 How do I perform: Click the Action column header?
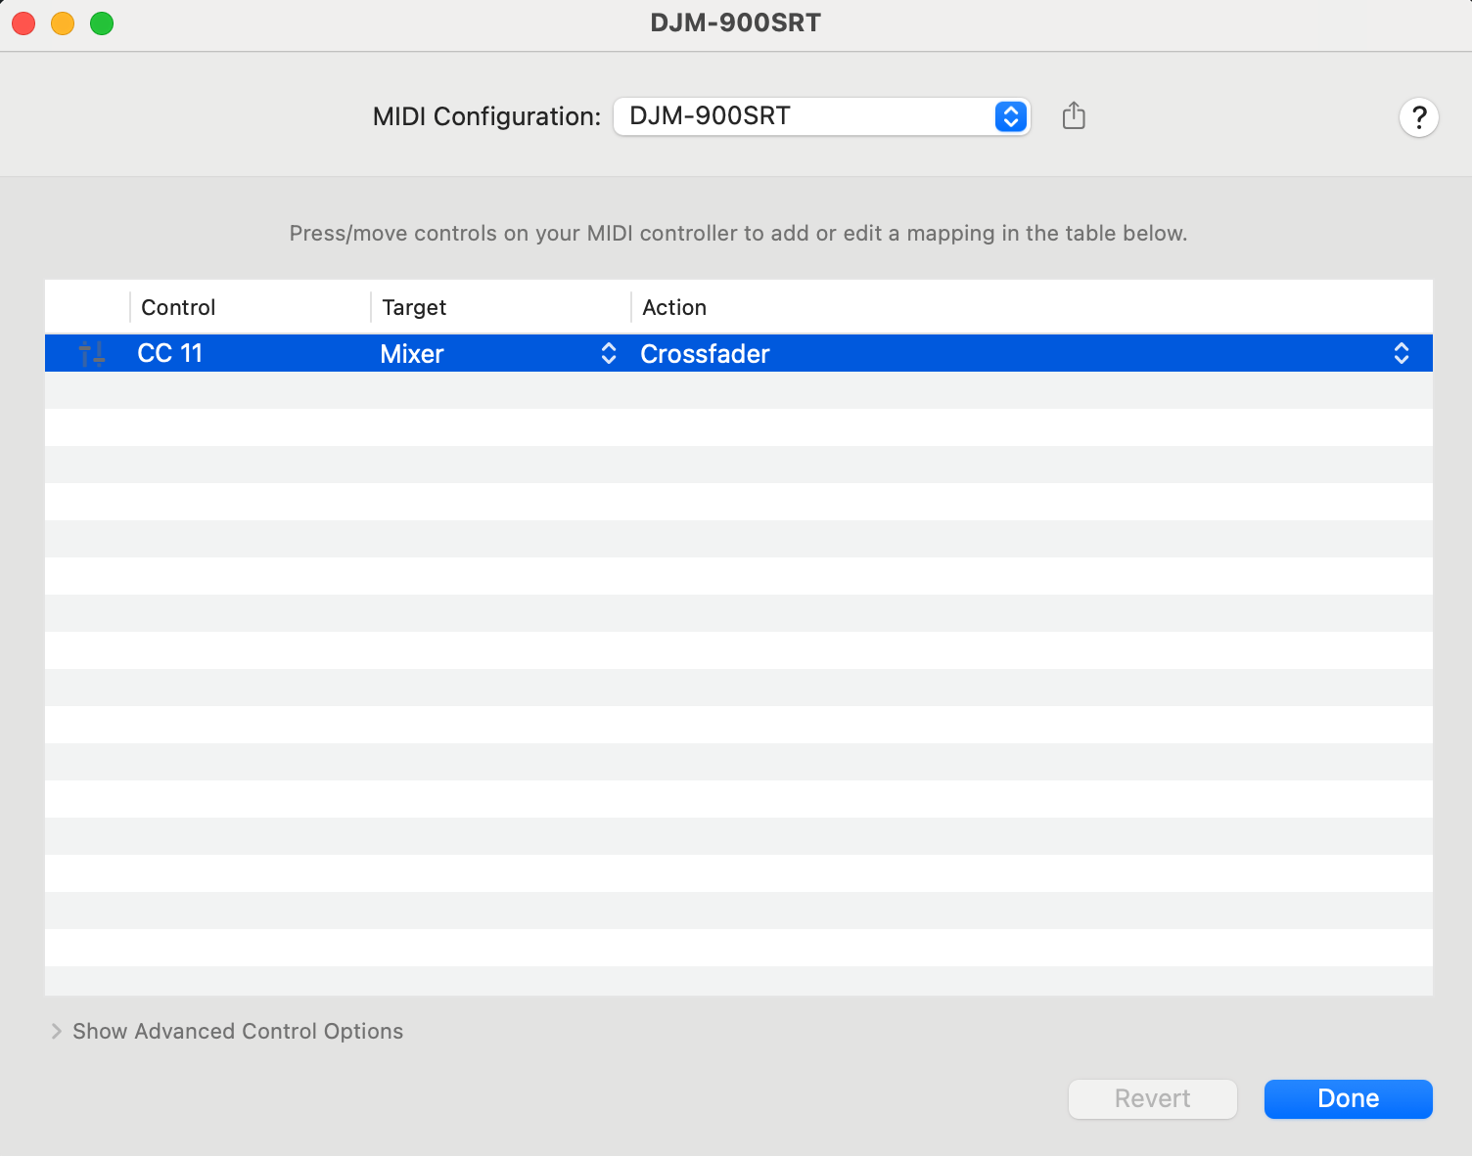674,307
